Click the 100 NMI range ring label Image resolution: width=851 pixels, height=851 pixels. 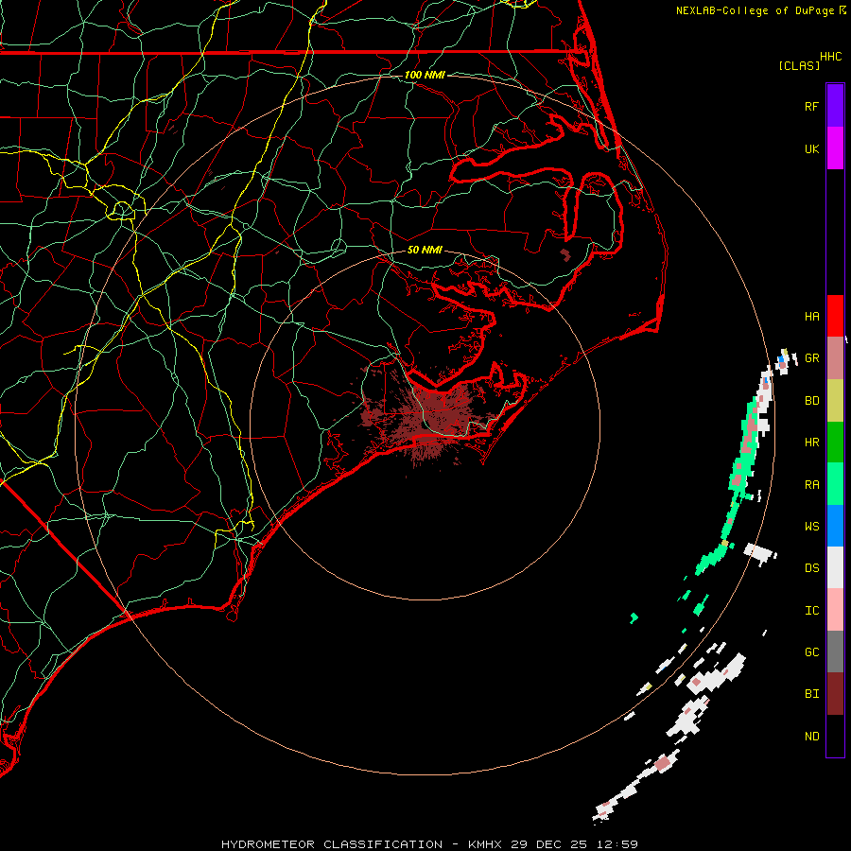tap(425, 75)
